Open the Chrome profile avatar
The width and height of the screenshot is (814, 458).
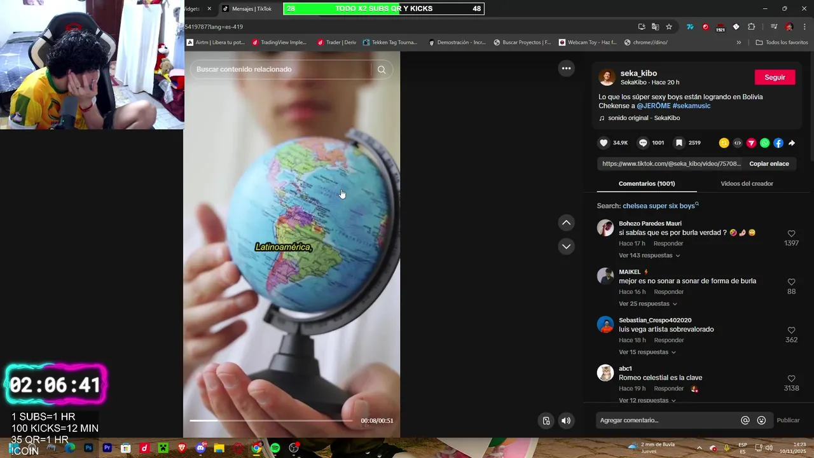789,27
